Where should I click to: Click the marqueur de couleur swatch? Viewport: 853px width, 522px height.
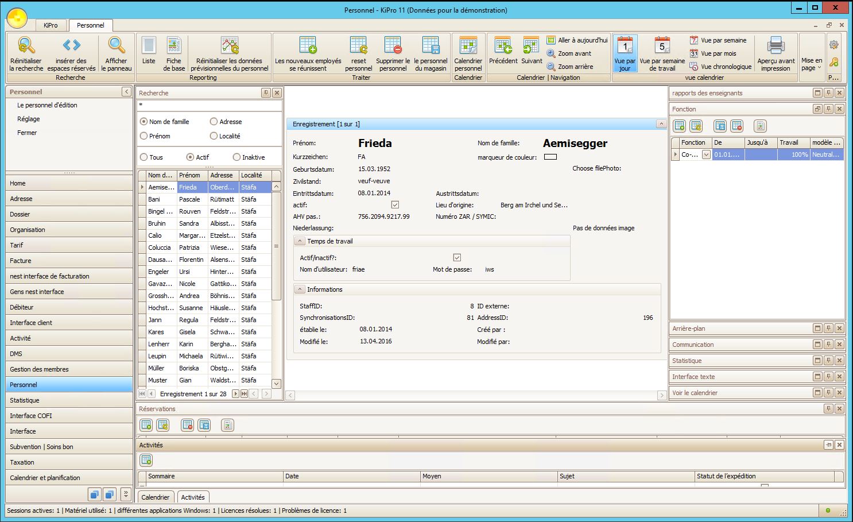pos(550,157)
